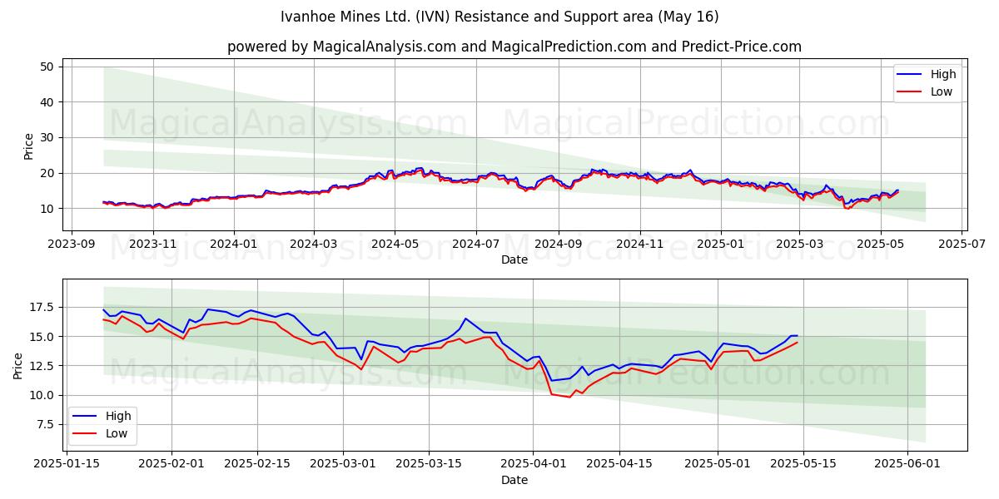Click the '17.5' price tick in bottom chart
Screen dimensions: 999x499
[x=43, y=308]
